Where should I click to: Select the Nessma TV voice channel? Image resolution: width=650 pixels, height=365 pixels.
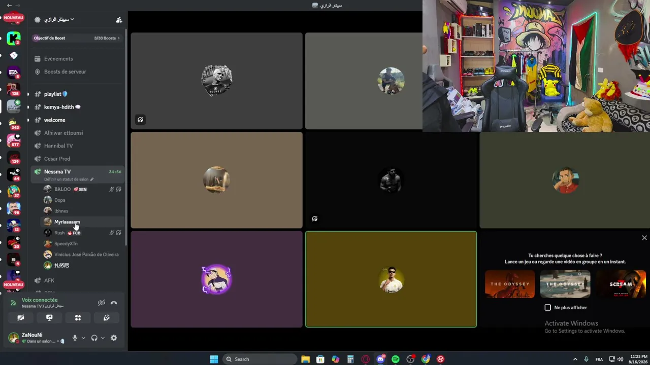click(78, 174)
